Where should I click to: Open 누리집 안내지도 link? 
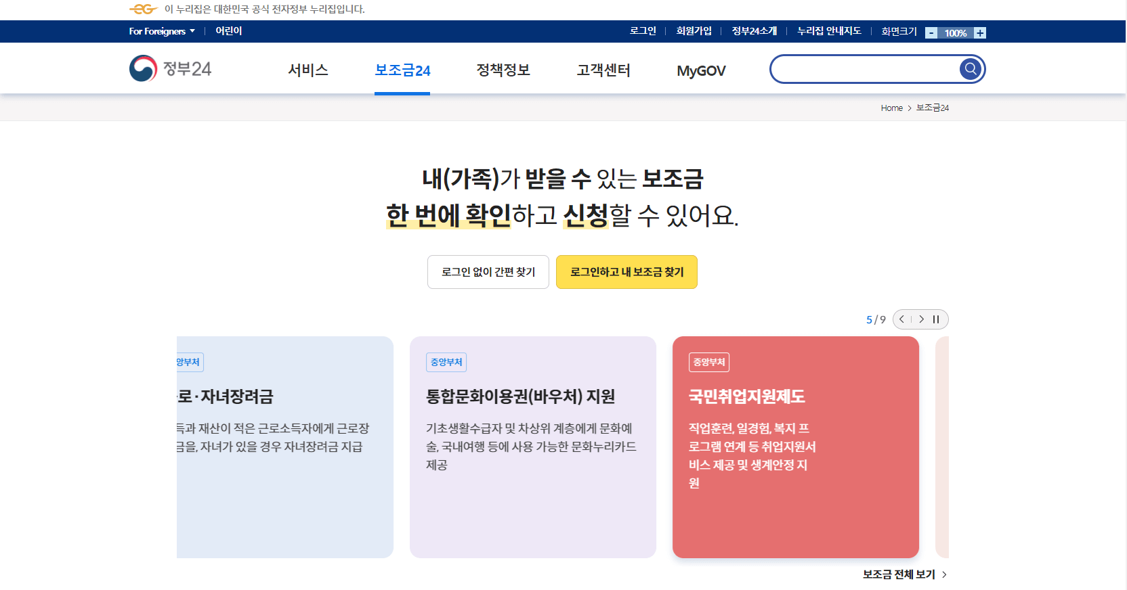click(x=829, y=31)
